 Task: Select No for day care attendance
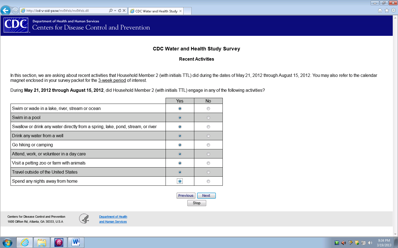(208, 154)
